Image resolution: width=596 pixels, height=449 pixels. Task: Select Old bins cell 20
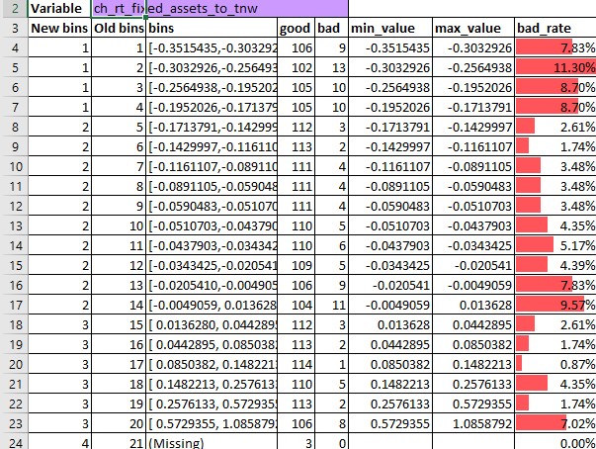[x=119, y=423]
